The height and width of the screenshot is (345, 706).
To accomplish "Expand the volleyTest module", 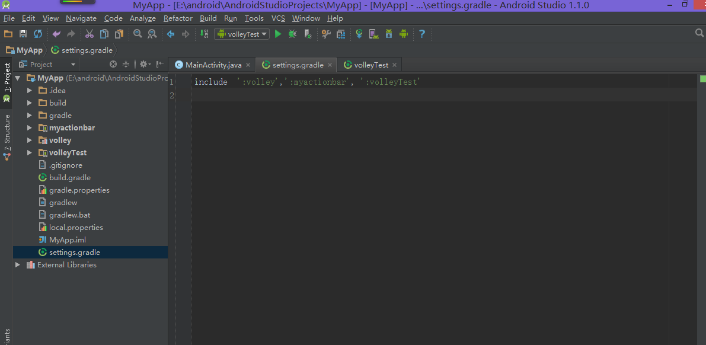I will 30,153.
